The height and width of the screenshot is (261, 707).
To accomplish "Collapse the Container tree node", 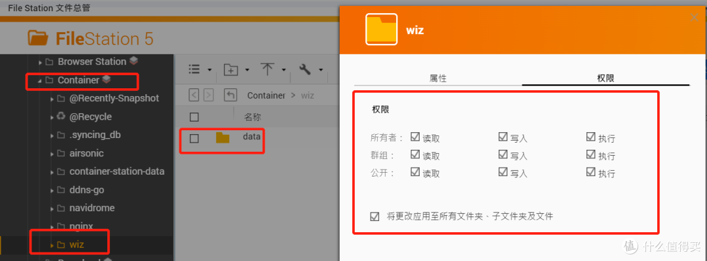I will pos(40,80).
